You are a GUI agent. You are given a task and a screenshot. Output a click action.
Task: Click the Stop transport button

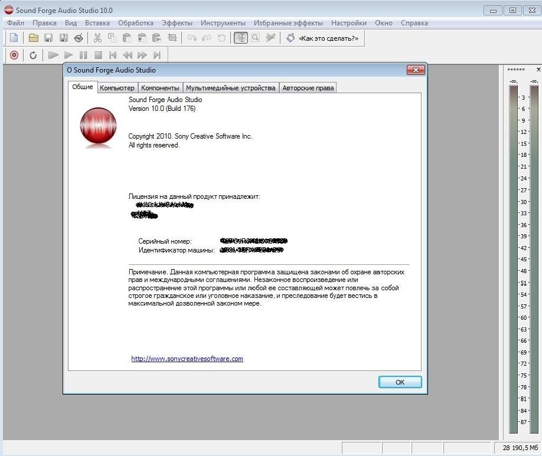click(98, 55)
